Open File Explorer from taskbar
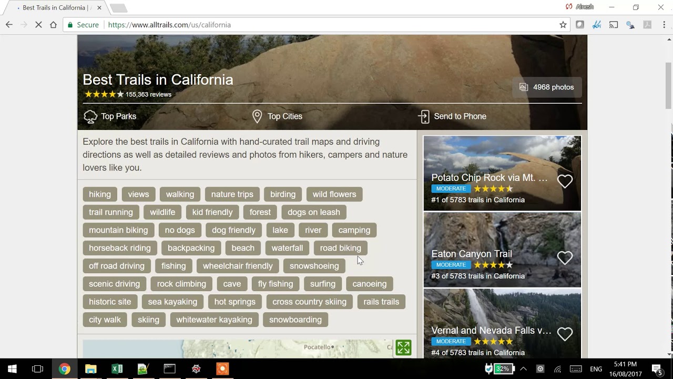The image size is (673, 379). coord(90,369)
